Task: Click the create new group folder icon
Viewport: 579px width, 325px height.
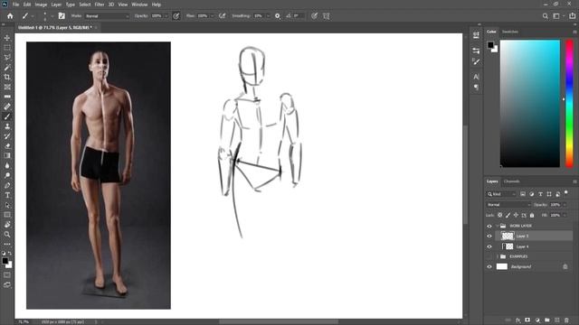Action: pos(547,320)
